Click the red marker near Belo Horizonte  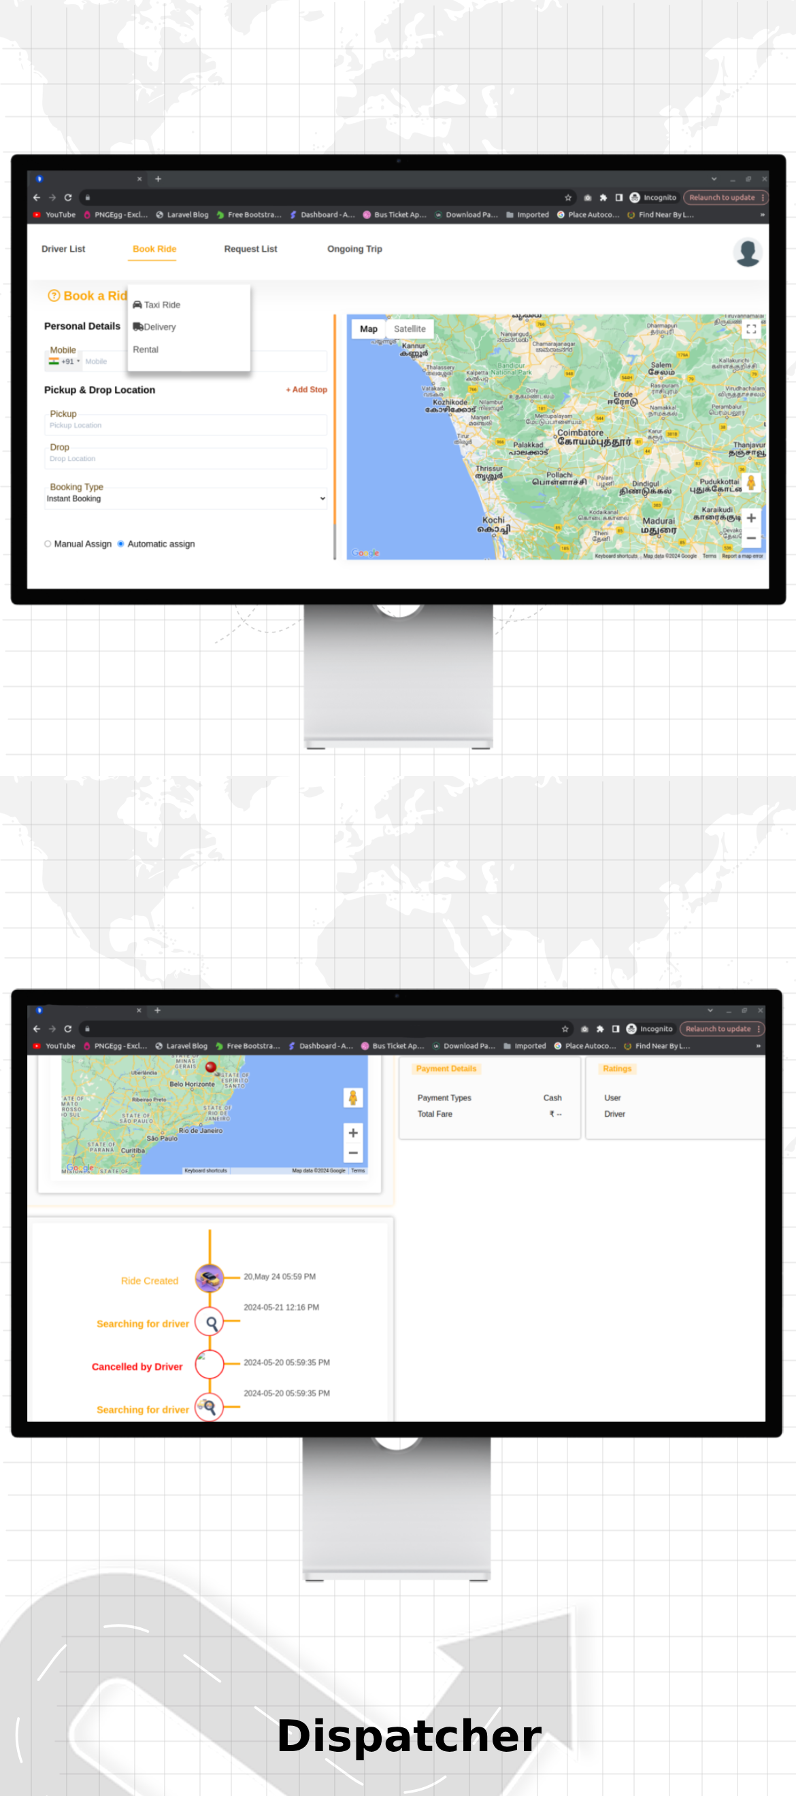pos(211,1067)
